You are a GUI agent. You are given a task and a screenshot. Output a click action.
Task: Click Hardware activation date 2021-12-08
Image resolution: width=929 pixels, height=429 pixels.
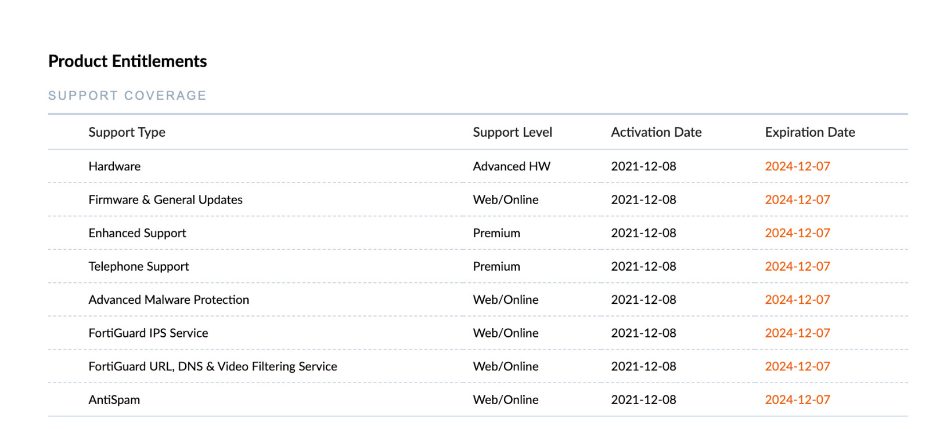pos(644,166)
